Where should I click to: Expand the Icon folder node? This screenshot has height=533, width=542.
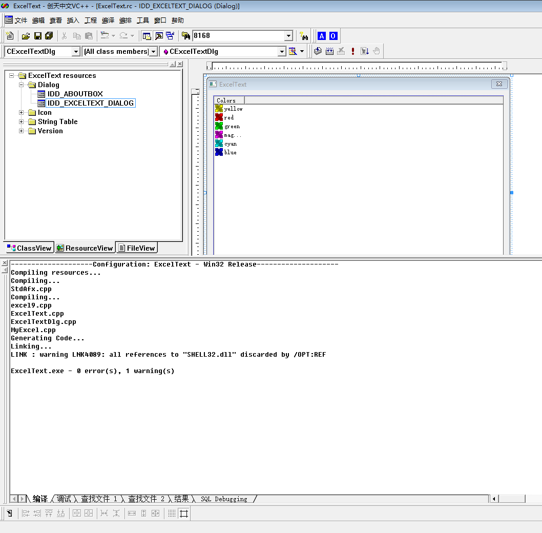pos(22,112)
